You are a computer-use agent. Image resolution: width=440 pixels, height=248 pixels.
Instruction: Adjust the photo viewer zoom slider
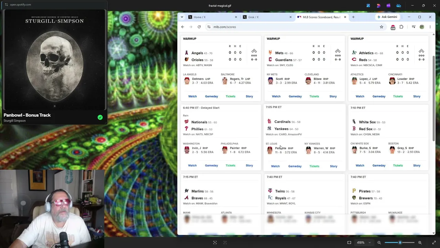399,242
